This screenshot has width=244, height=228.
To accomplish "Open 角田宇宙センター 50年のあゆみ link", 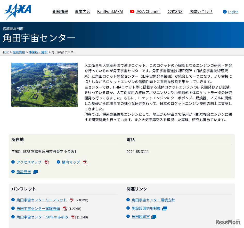I will point(42,217).
